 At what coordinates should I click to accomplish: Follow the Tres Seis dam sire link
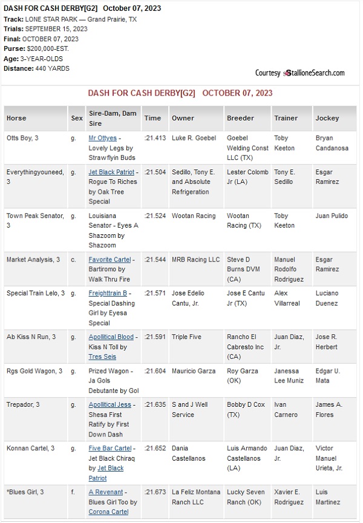point(102,357)
